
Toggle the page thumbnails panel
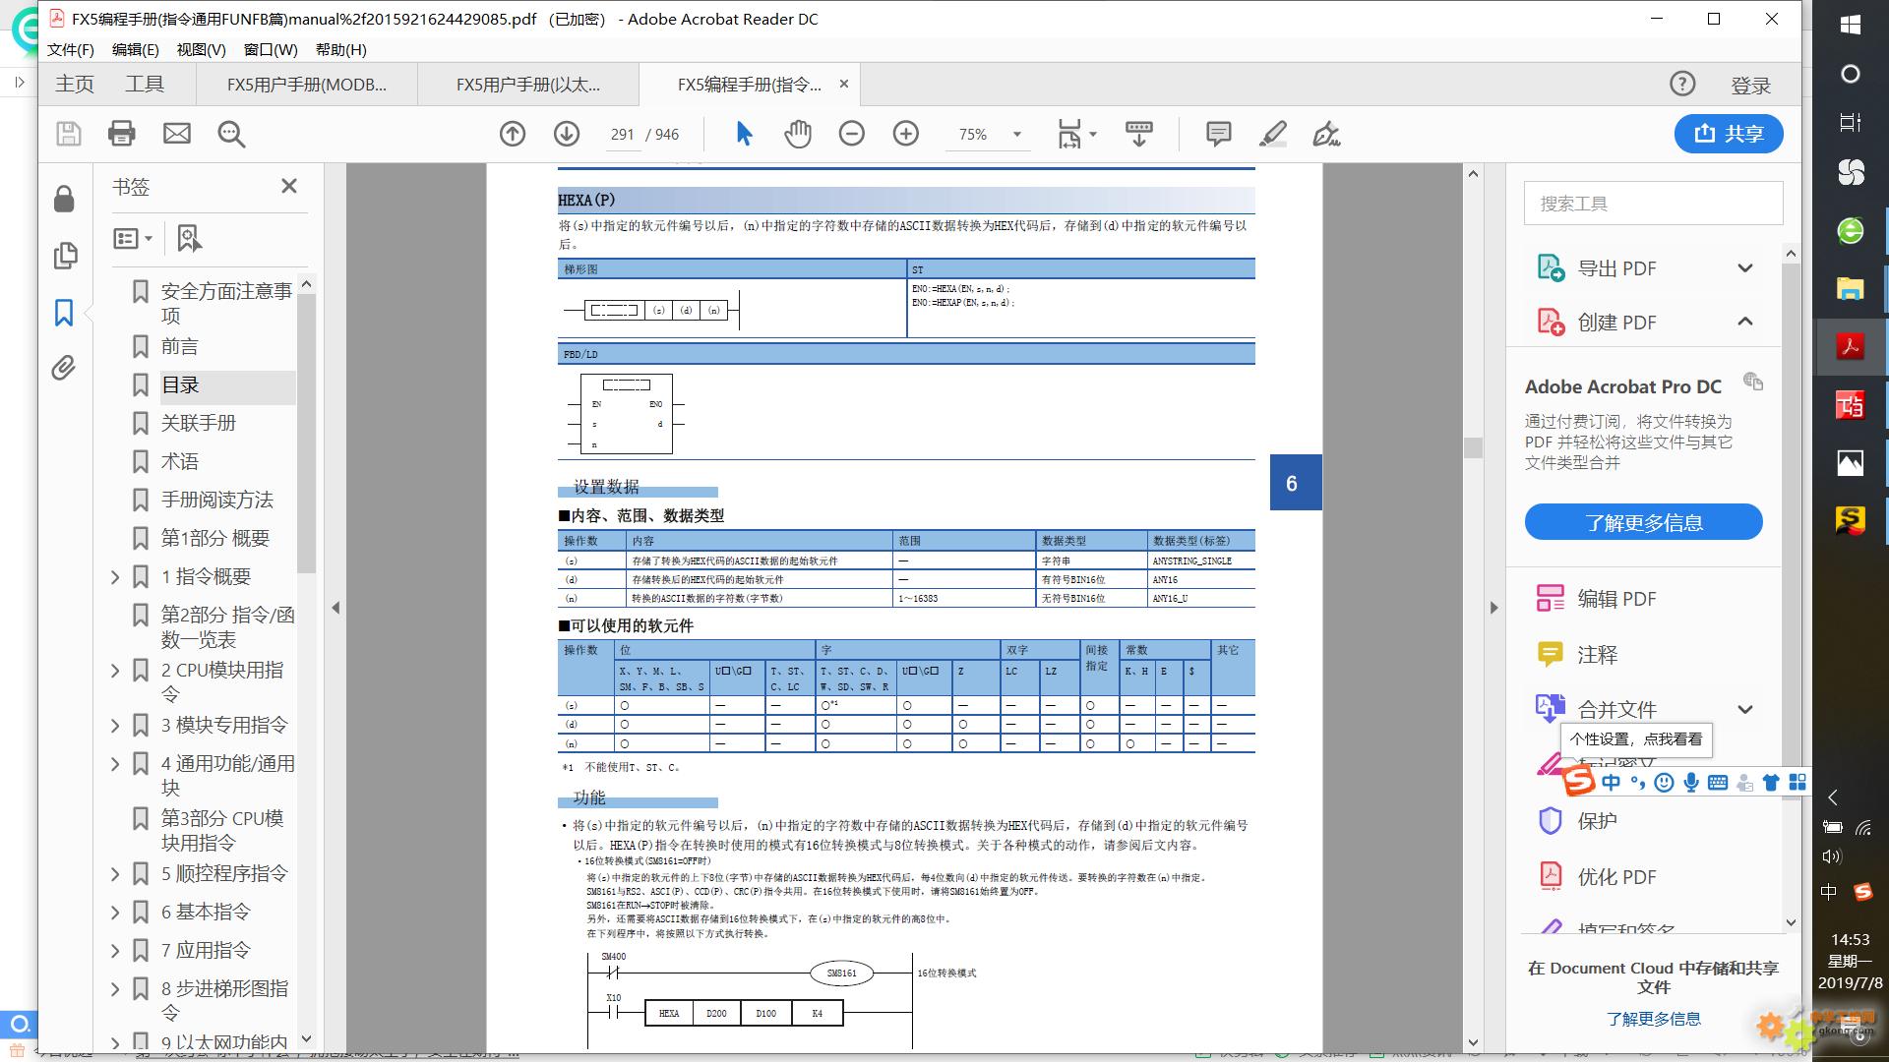coord(64,256)
